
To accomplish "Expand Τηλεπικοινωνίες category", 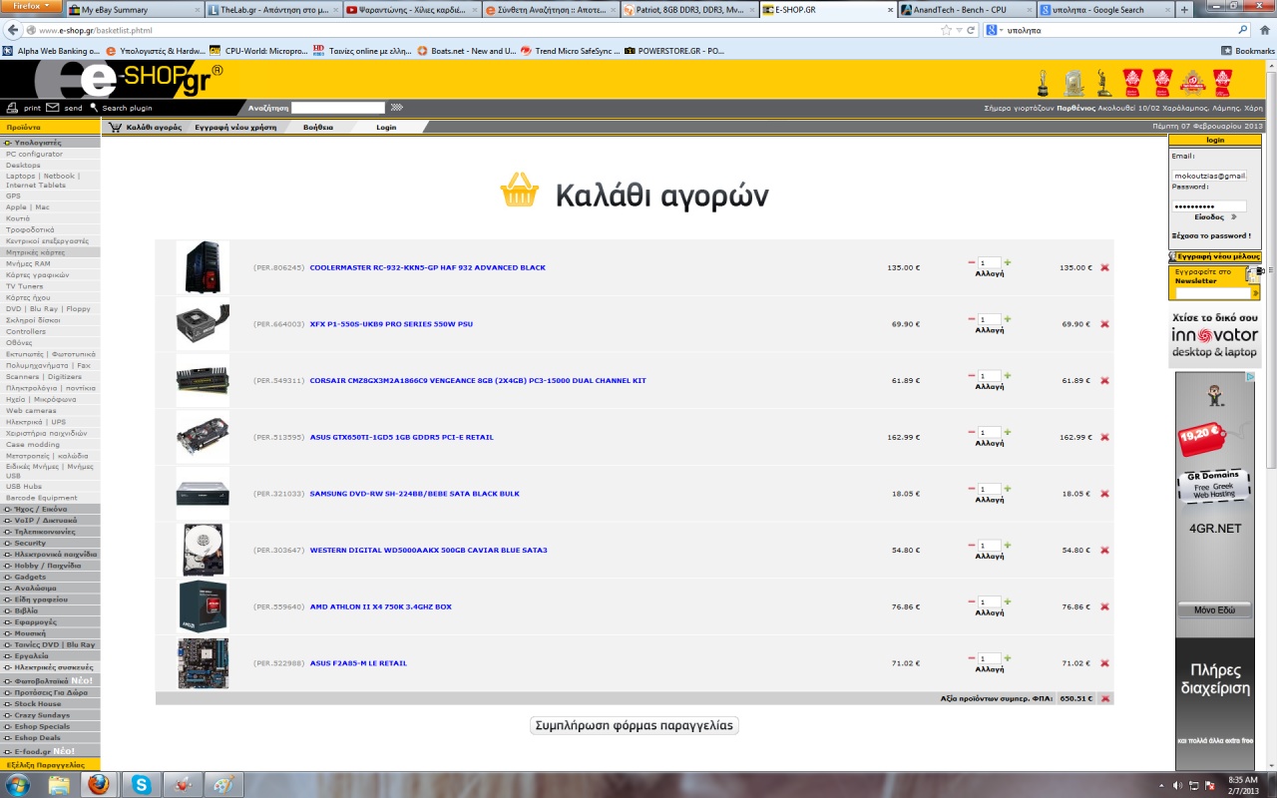I will pyautogui.click(x=50, y=532).
